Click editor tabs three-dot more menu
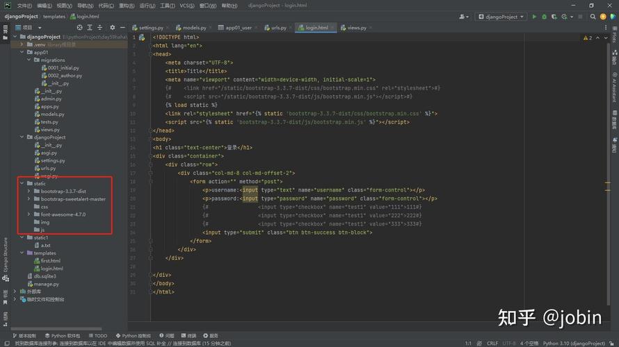The height and width of the screenshot is (347, 619). (x=606, y=28)
